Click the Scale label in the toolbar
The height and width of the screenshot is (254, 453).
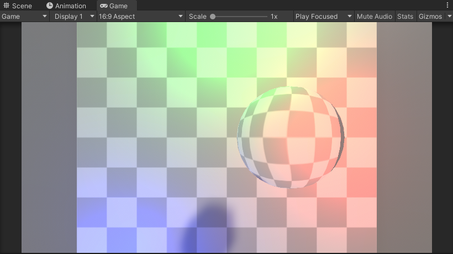[197, 17]
